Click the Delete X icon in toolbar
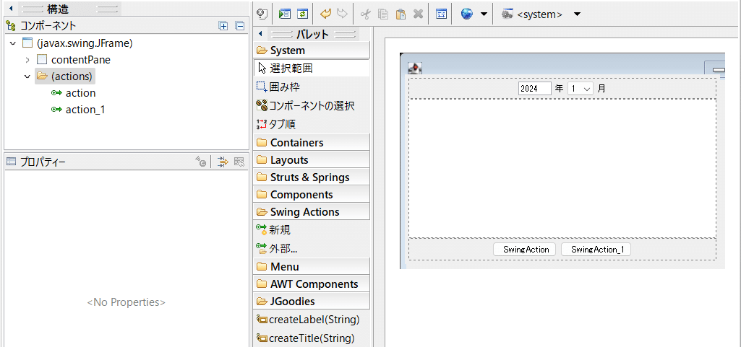The image size is (741, 347). click(418, 14)
